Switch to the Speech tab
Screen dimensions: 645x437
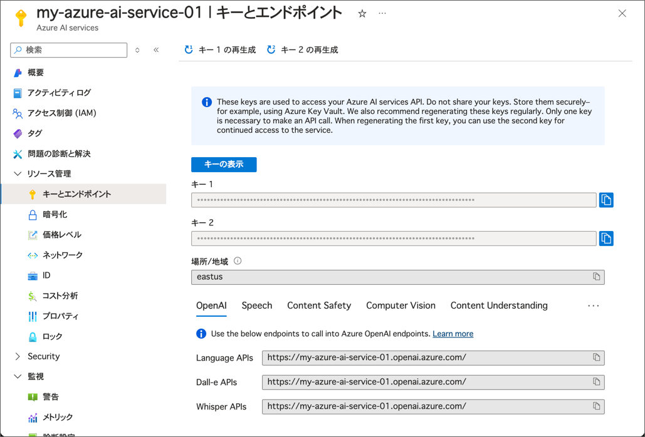(x=257, y=306)
